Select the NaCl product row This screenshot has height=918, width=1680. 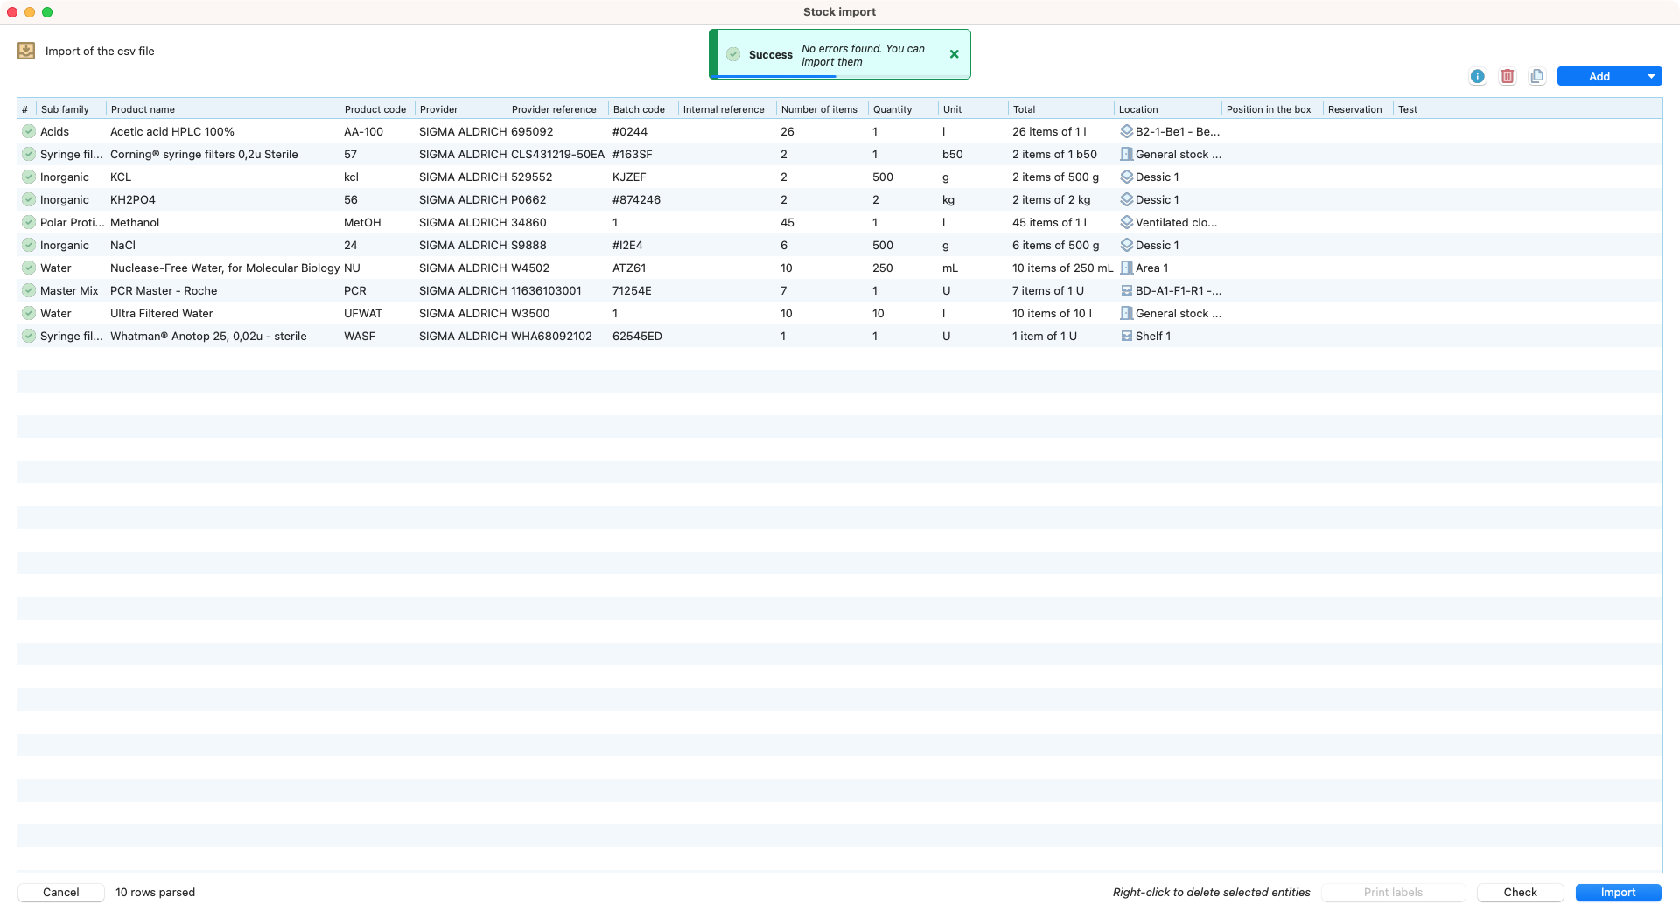click(x=122, y=245)
